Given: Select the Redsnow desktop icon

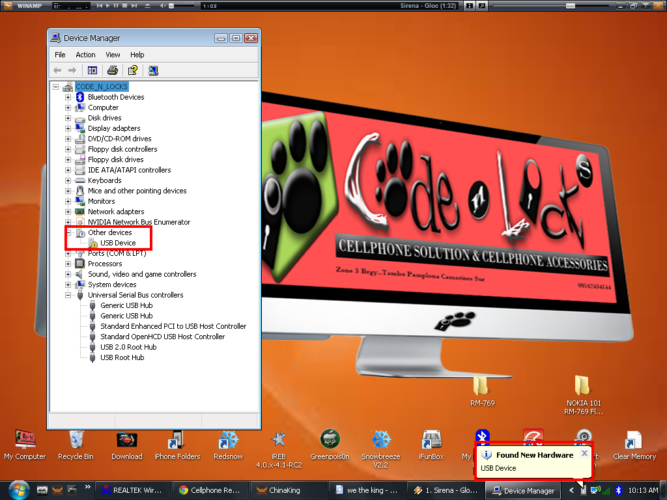Looking at the screenshot, I should [228, 445].
